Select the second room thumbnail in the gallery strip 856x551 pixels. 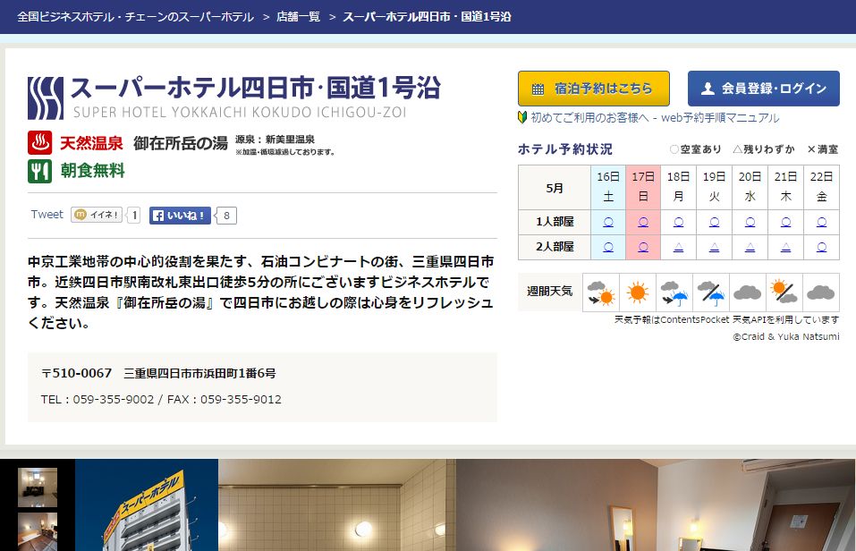[38, 531]
